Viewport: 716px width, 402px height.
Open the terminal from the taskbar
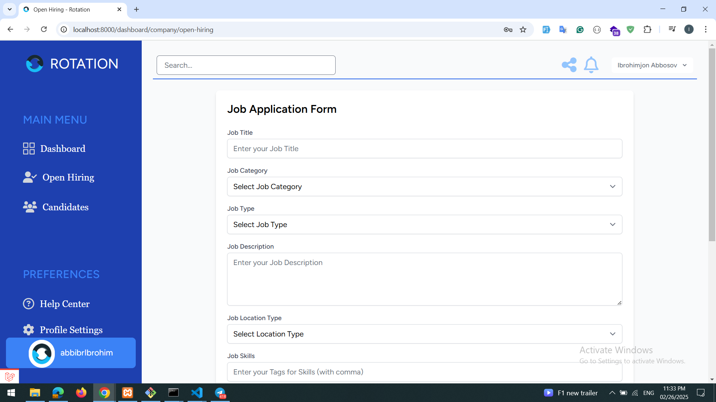pos(173,393)
